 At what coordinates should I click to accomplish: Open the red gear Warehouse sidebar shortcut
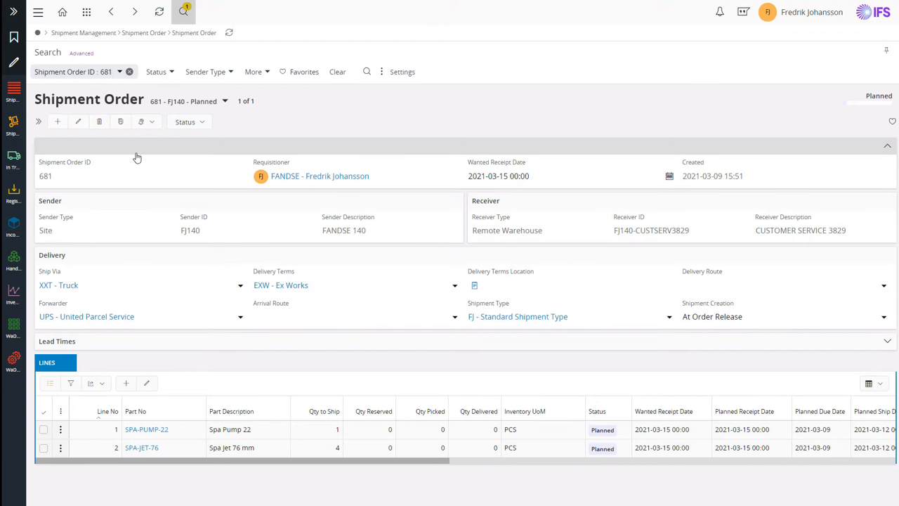pyautogui.click(x=13, y=362)
